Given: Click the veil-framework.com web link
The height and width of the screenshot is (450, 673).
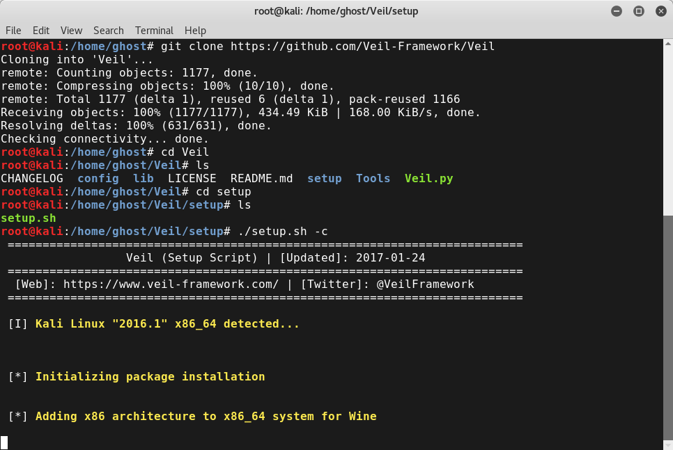Looking at the screenshot, I should point(171,284).
